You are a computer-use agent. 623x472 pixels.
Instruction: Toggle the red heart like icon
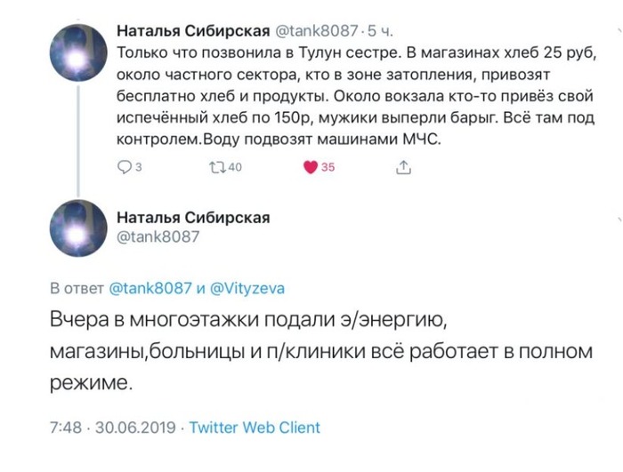coord(310,165)
